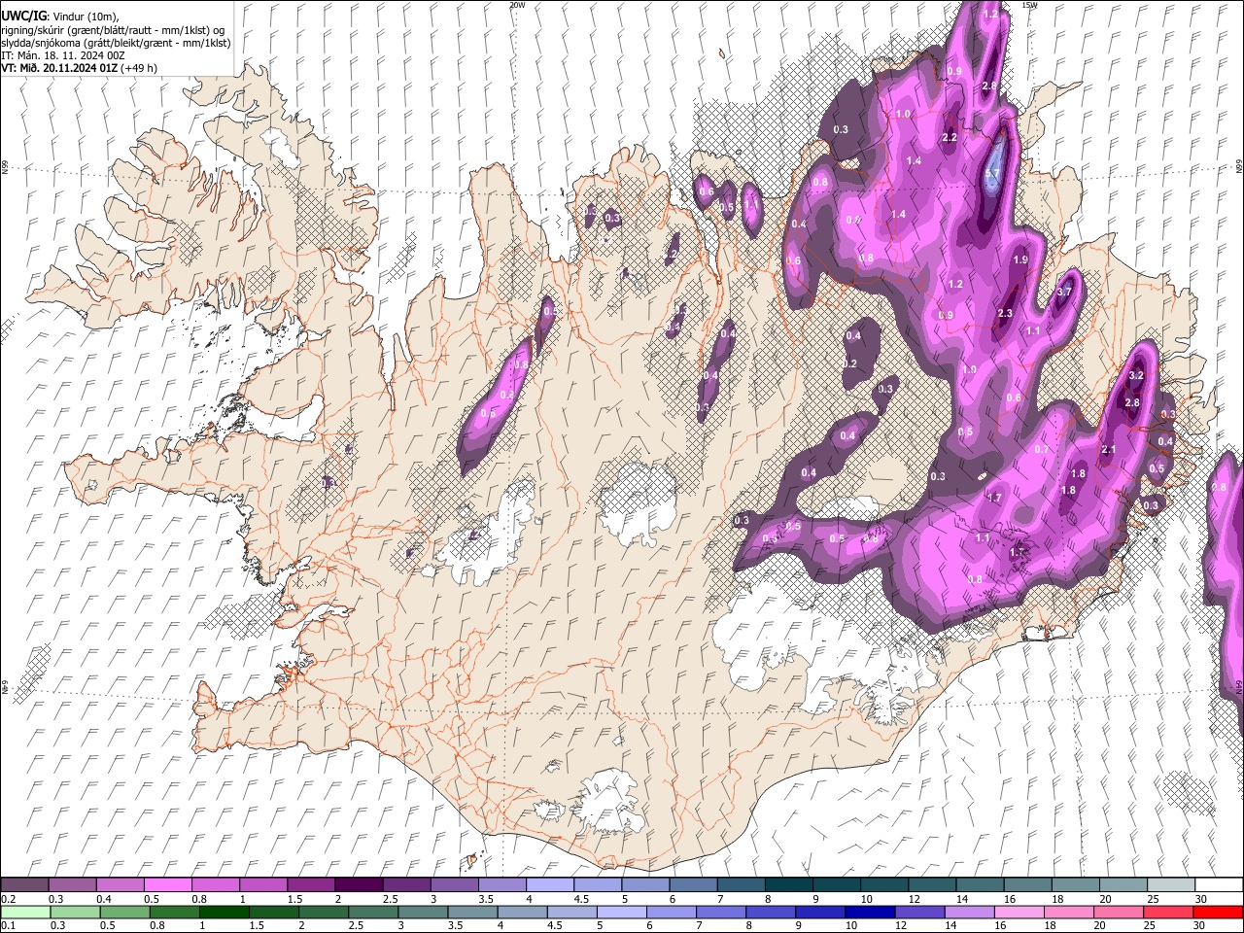
Task: Select the medium green 0.5 swatch, lower legend
Action: [x=124, y=912]
